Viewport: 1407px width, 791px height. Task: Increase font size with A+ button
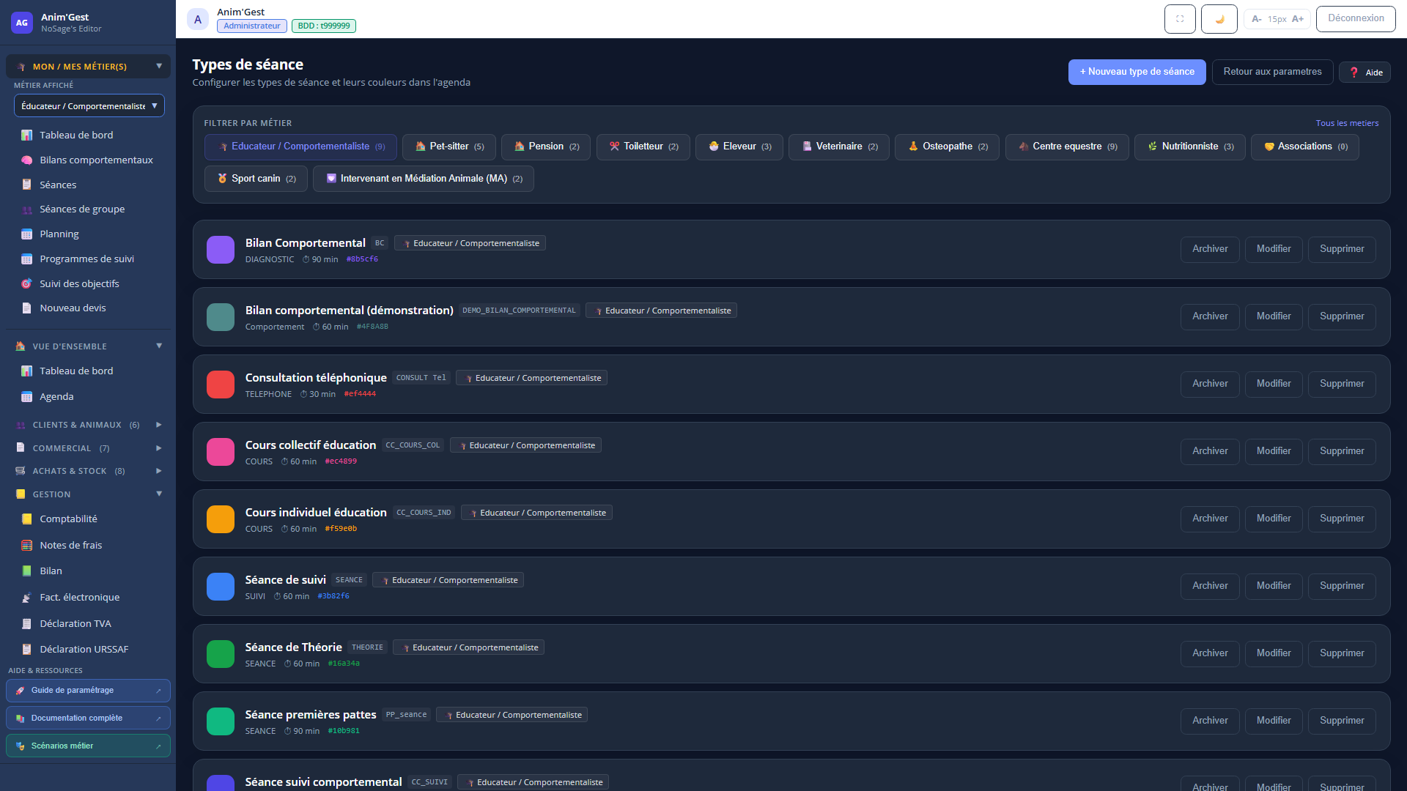tap(1298, 19)
